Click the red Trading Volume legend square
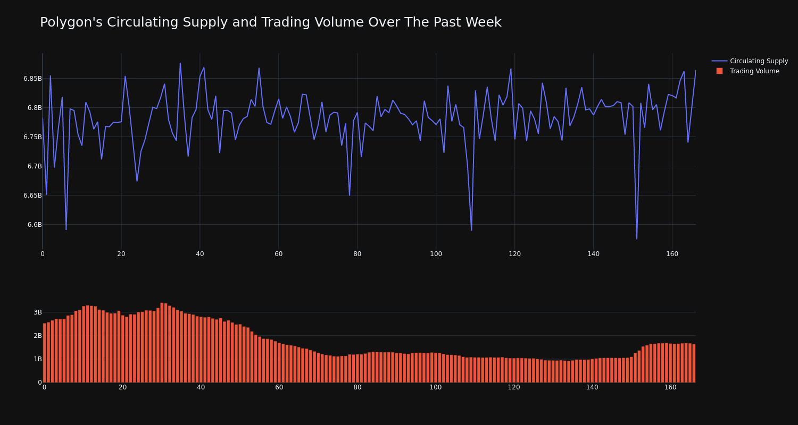 (719, 71)
